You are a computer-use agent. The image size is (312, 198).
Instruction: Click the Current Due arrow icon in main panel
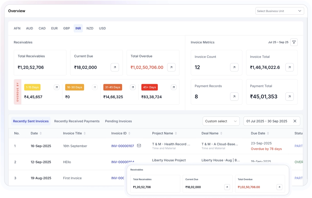click(x=115, y=67)
